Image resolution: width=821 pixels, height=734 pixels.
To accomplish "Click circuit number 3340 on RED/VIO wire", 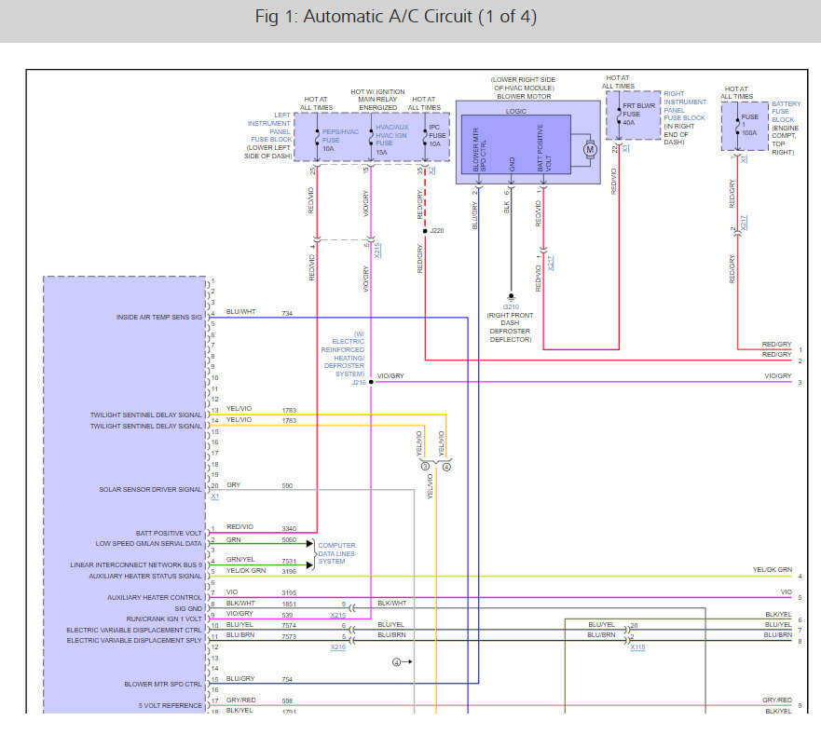I will click(x=289, y=529).
